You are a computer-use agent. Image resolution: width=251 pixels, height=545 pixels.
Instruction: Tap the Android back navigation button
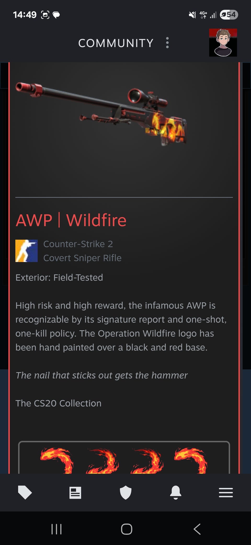[x=197, y=529]
